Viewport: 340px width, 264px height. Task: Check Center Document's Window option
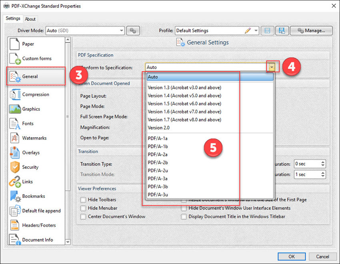coord(83,217)
